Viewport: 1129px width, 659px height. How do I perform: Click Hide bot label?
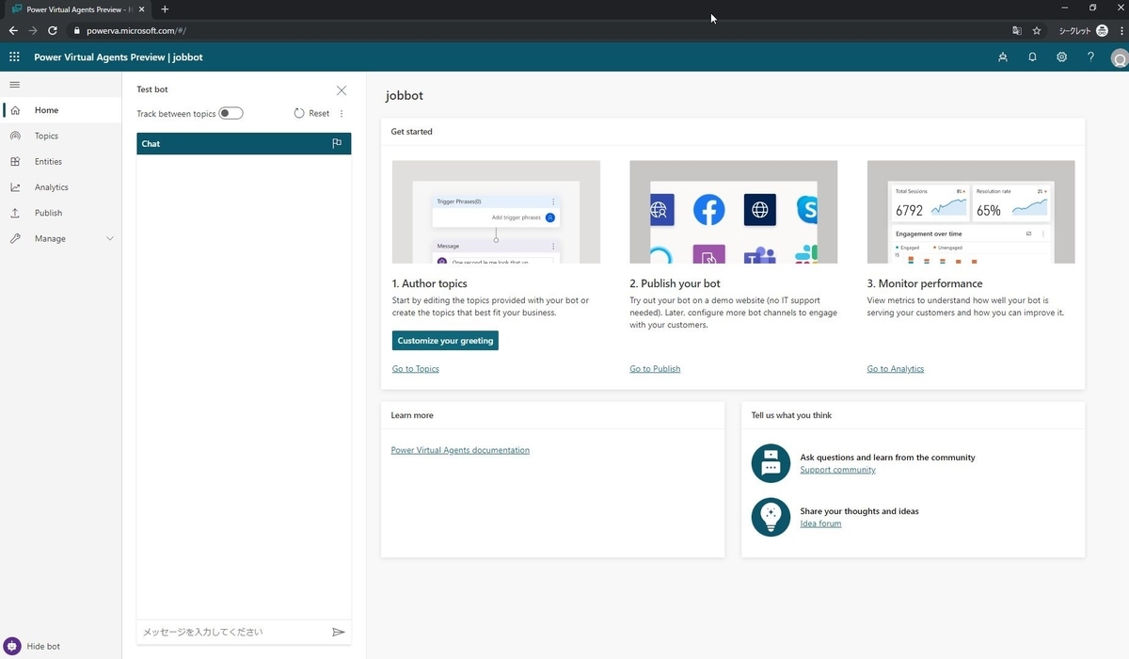(x=43, y=647)
